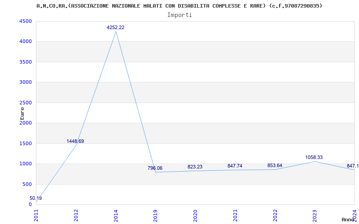Screen dimensions: 359x224
Task: Click the x-axis year label 2022
Action: [275, 216]
